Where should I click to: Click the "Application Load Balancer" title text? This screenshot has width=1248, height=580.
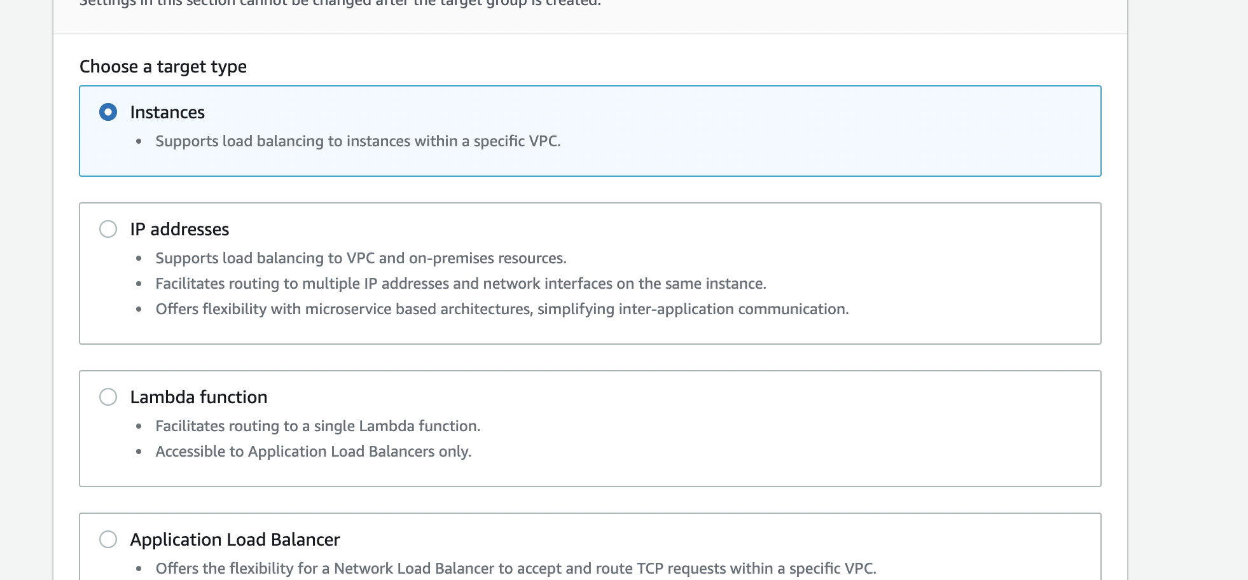pyautogui.click(x=235, y=539)
